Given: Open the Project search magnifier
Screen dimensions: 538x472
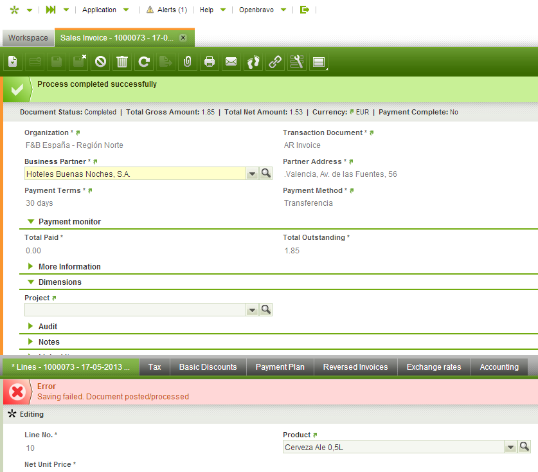Looking at the screenshot, I should [x=266, y=310].
